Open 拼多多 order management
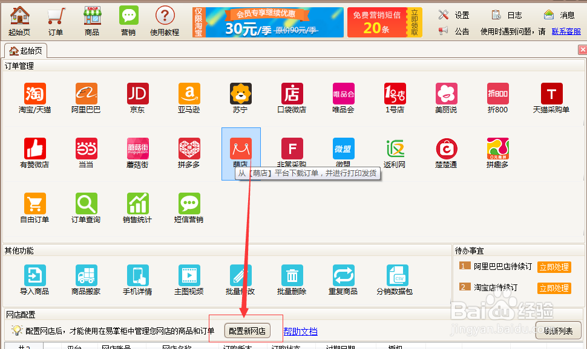The height and width of the screenshot is (349, 587). click(189, 153)
